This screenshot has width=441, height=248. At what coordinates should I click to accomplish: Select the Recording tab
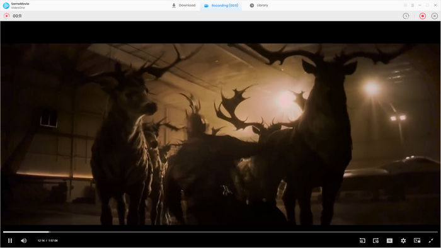[x=221, y=5]
